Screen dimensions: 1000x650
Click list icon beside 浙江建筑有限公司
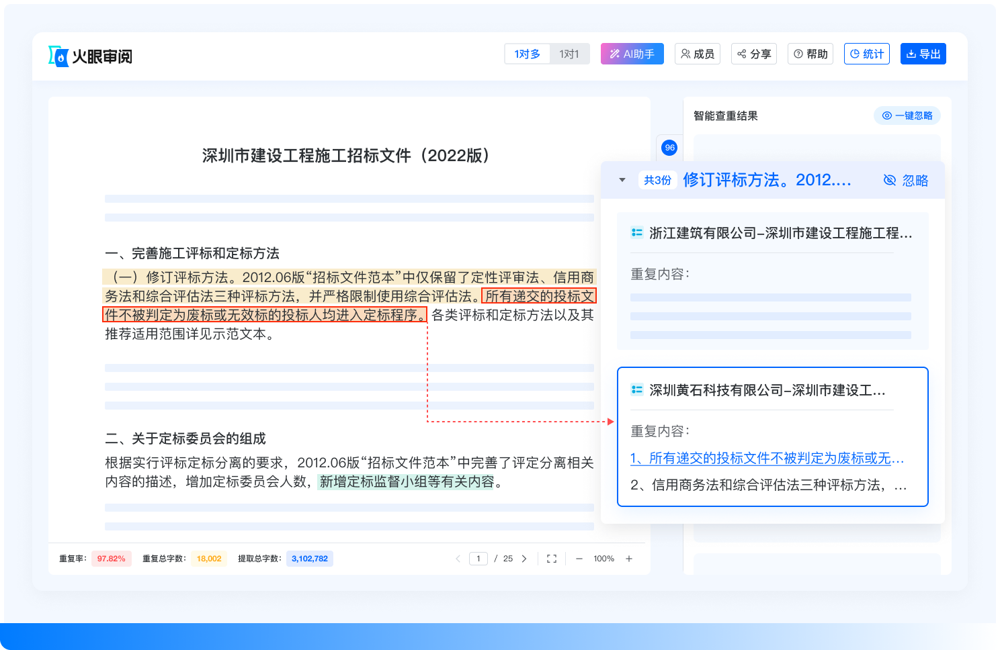click(x=637, y=232)
